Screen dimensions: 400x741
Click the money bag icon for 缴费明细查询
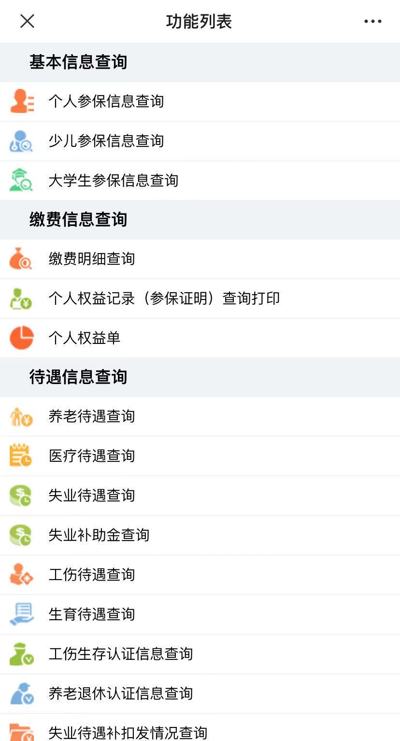click(21, 258)
